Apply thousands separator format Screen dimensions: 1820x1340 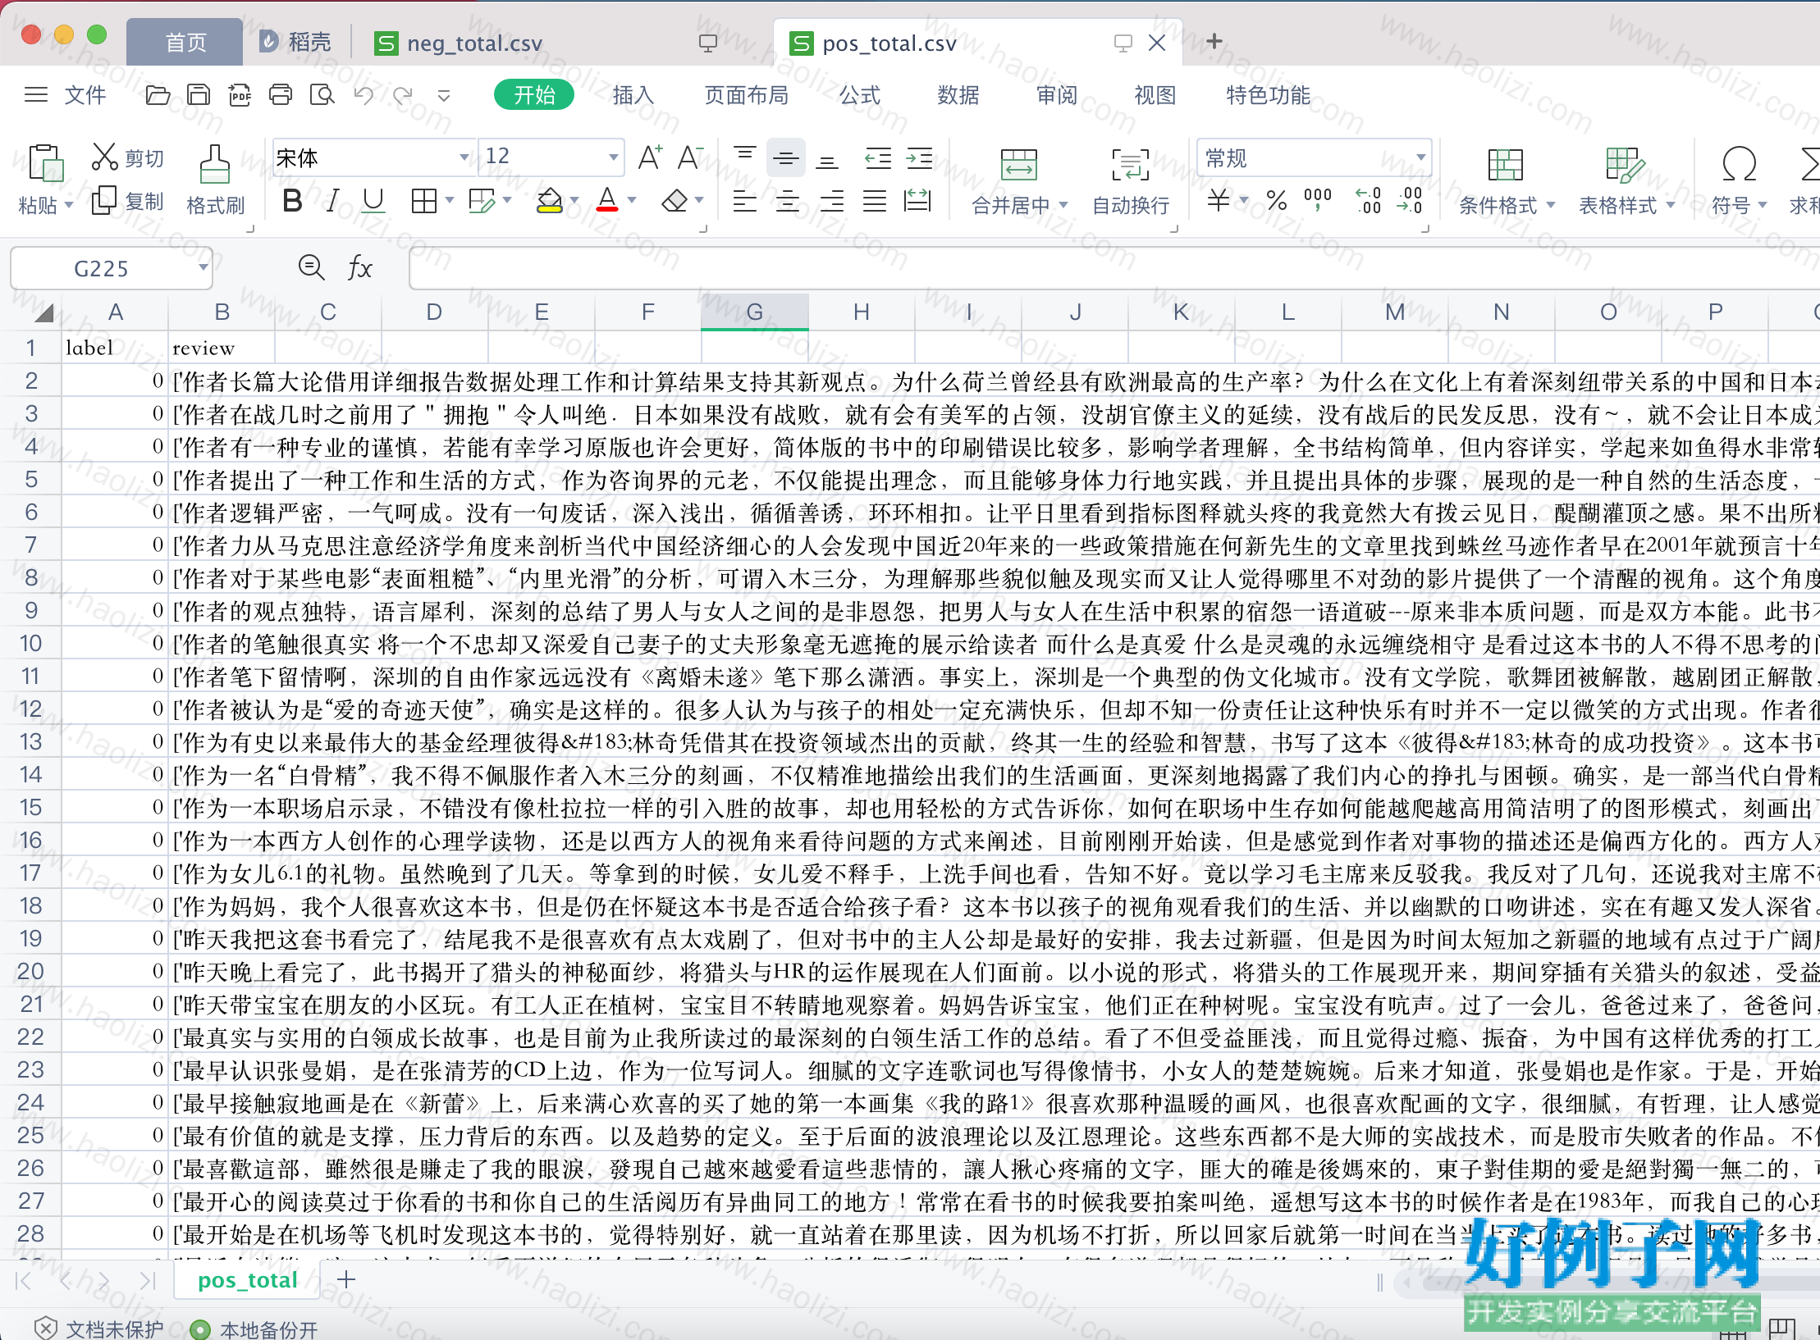[x=1318, y=199]
